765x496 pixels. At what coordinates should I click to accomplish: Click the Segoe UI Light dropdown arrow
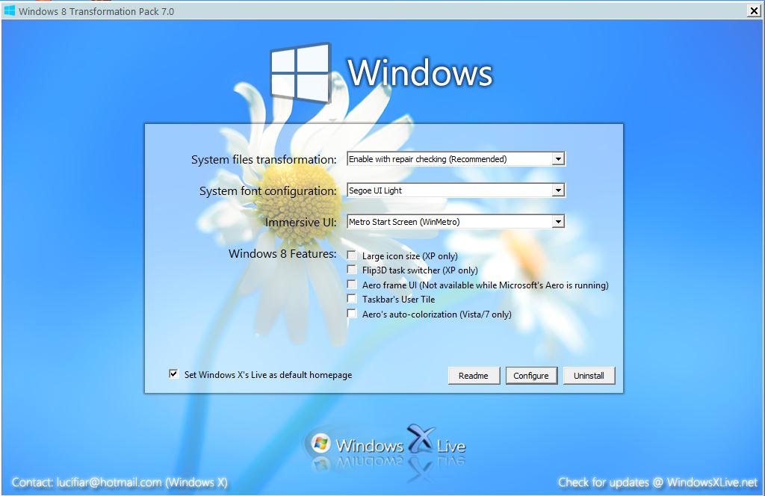click(x=558, y=190)
